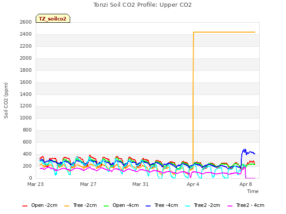Click the Mar 27 axis label
Screen dimensions: 286x214
(88, 184)
